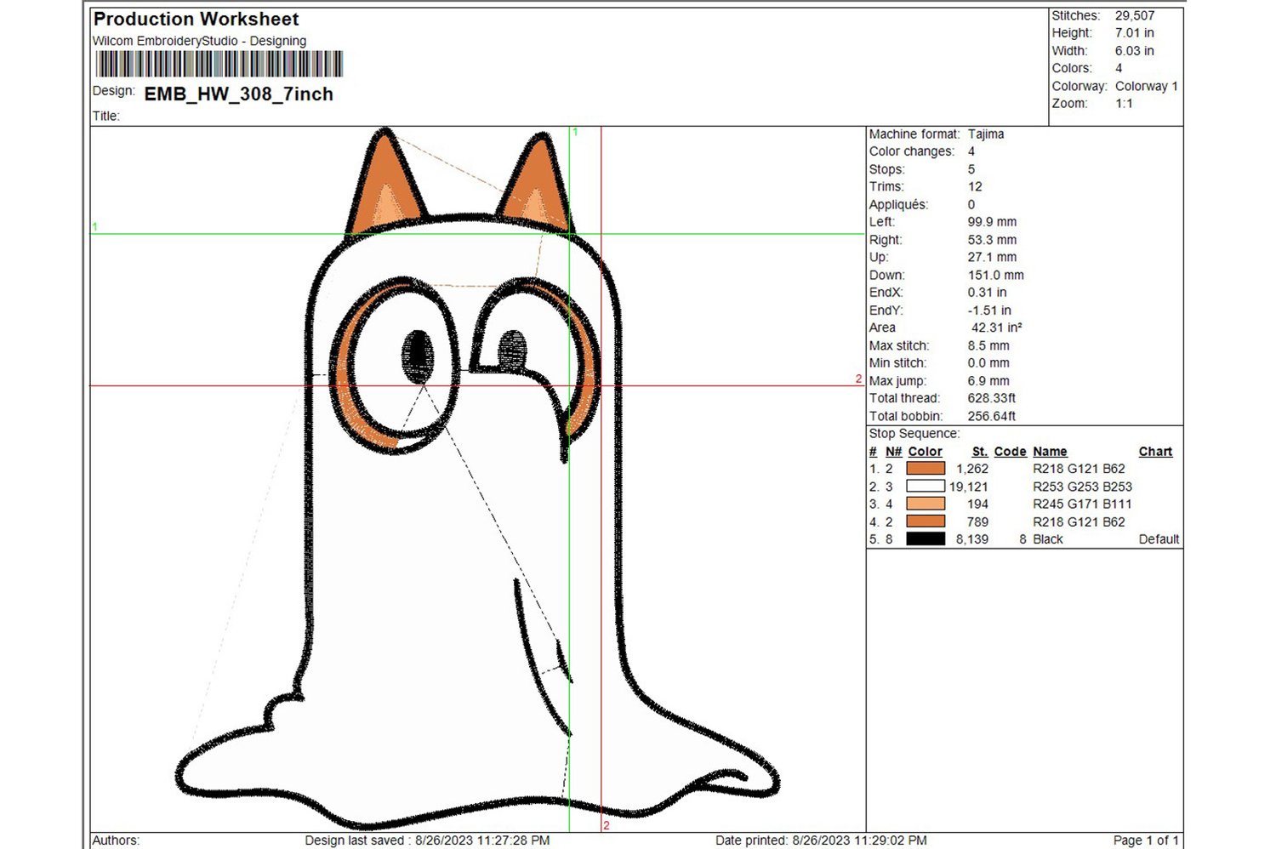
Task: Click the "Date printed" timestamp
Action: 821,840
